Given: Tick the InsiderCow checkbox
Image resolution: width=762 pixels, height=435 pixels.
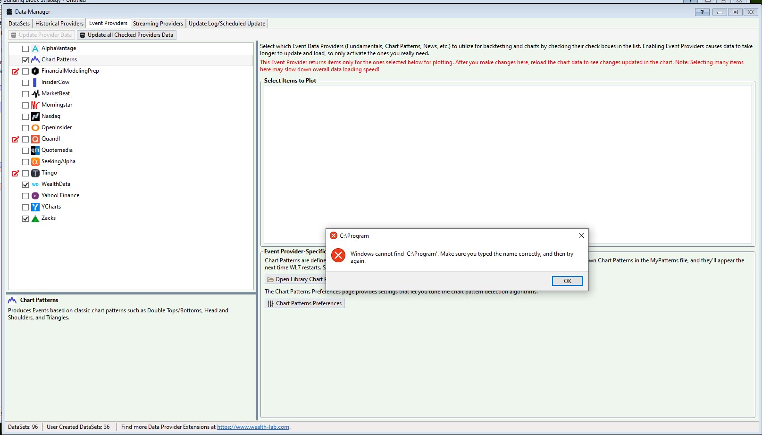Looking at the screenshot, I should pos(25,83).
